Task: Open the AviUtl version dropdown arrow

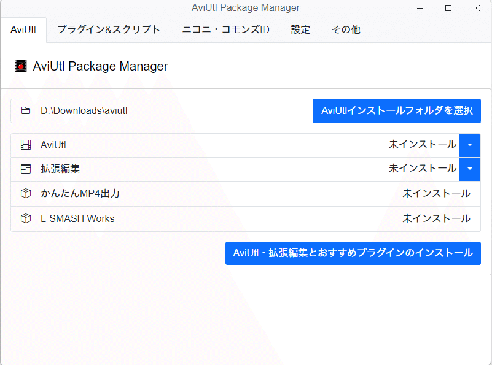Action: (x=470, y=145)
